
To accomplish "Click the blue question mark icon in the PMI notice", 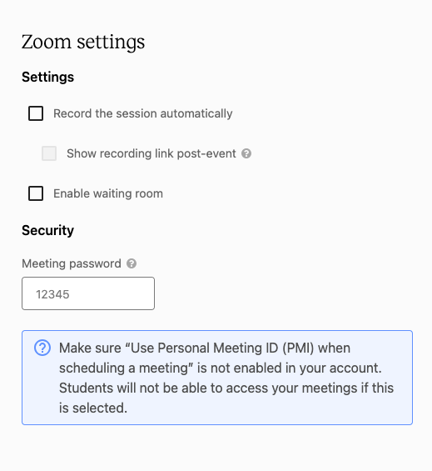I will 42,348.
